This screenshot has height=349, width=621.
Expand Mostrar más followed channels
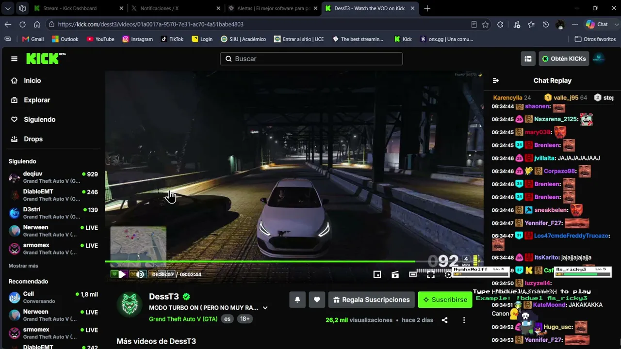(23, 266)
